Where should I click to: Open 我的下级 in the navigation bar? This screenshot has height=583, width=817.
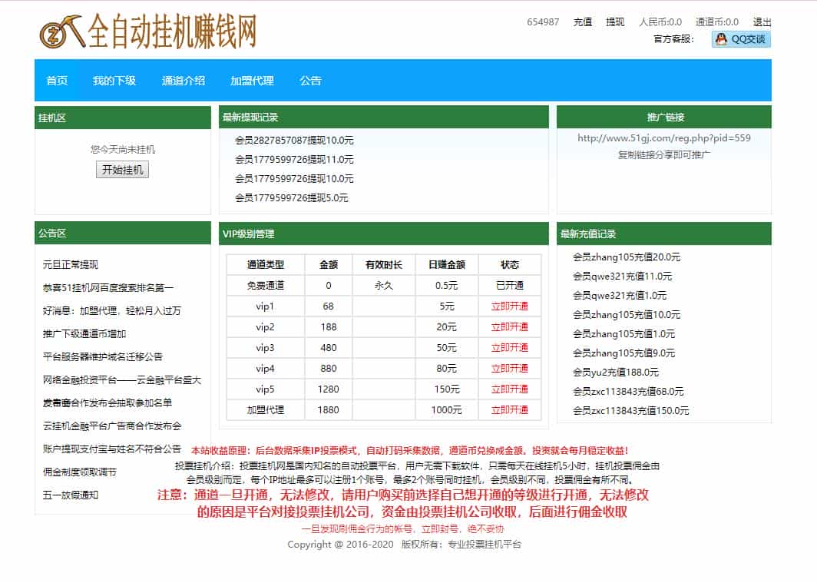114,81
